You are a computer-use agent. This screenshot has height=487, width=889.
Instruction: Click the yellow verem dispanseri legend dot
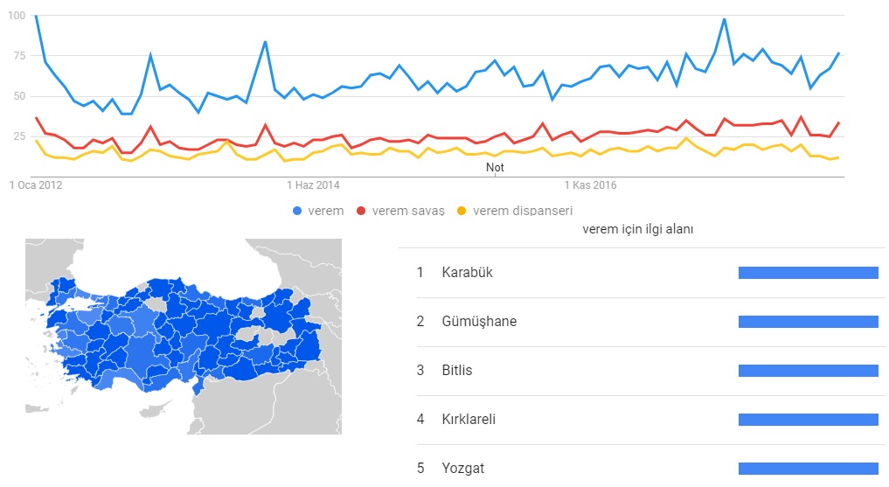(x=462, y=211)
